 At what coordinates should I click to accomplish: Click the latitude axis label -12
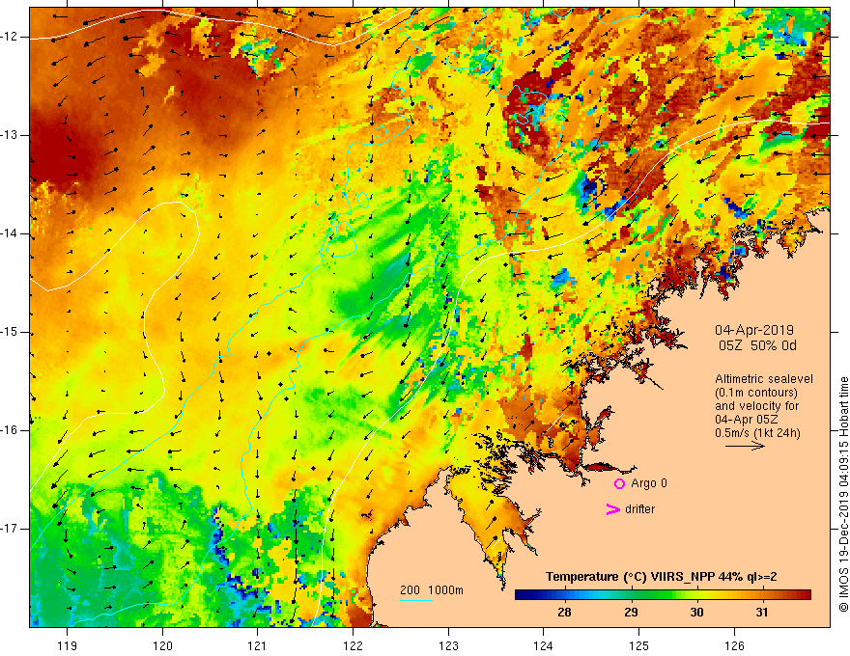[10, 37]
